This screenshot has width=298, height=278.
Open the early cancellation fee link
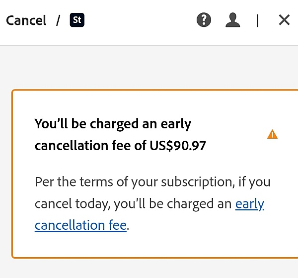80,225
